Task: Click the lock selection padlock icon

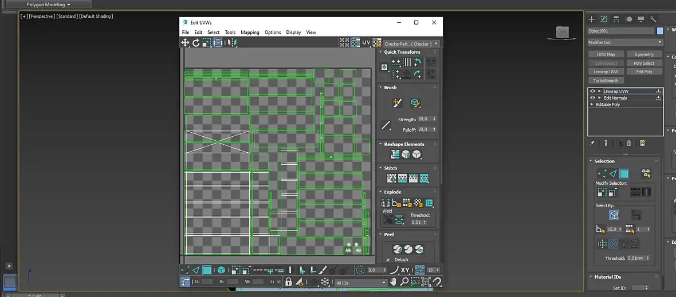Action: 288,282
